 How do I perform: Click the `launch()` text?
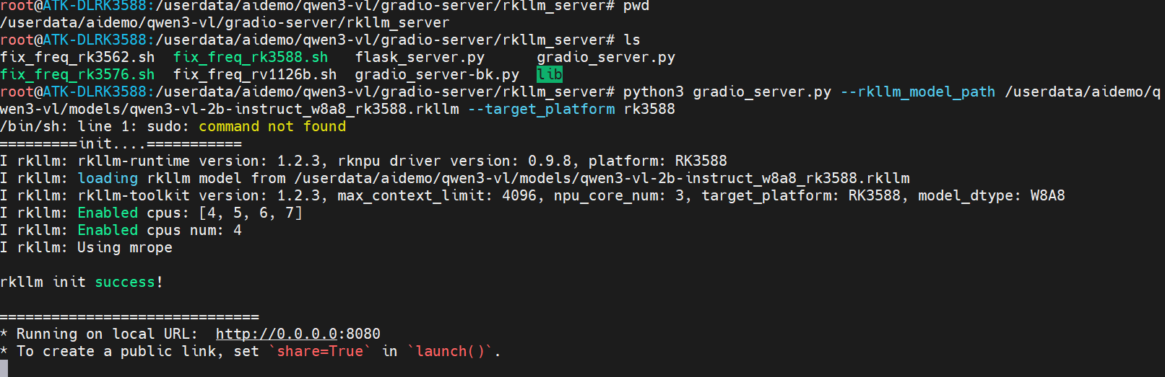[450, 351]
